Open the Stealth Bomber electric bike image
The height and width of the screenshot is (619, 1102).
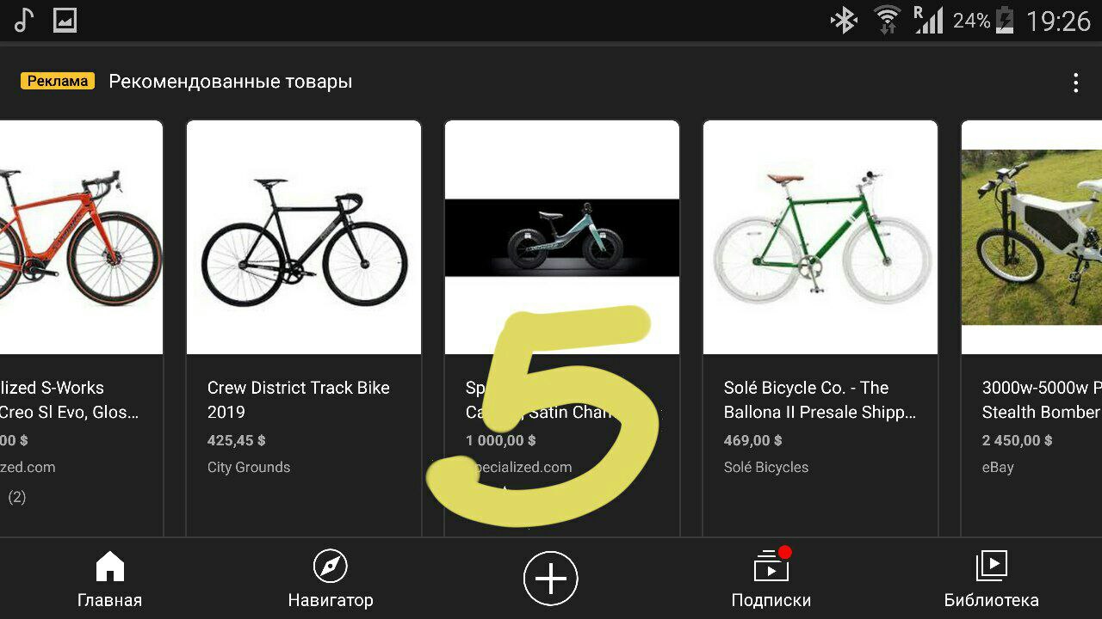pyautogui.click(x=1031, y=237)
